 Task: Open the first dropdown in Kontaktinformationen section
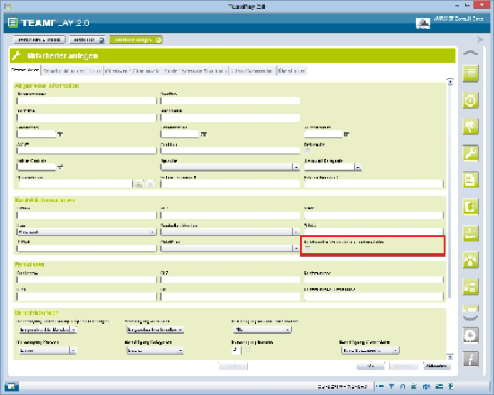tap(86, 233)
